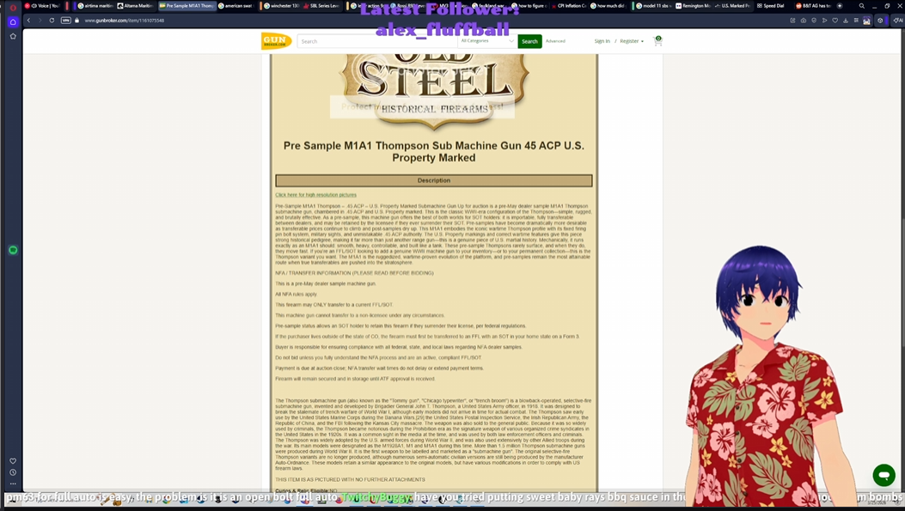The width and height of the screenshot is (905, 511).
Task: Open the Opera menu logo
Action: (x=13, y=7)
